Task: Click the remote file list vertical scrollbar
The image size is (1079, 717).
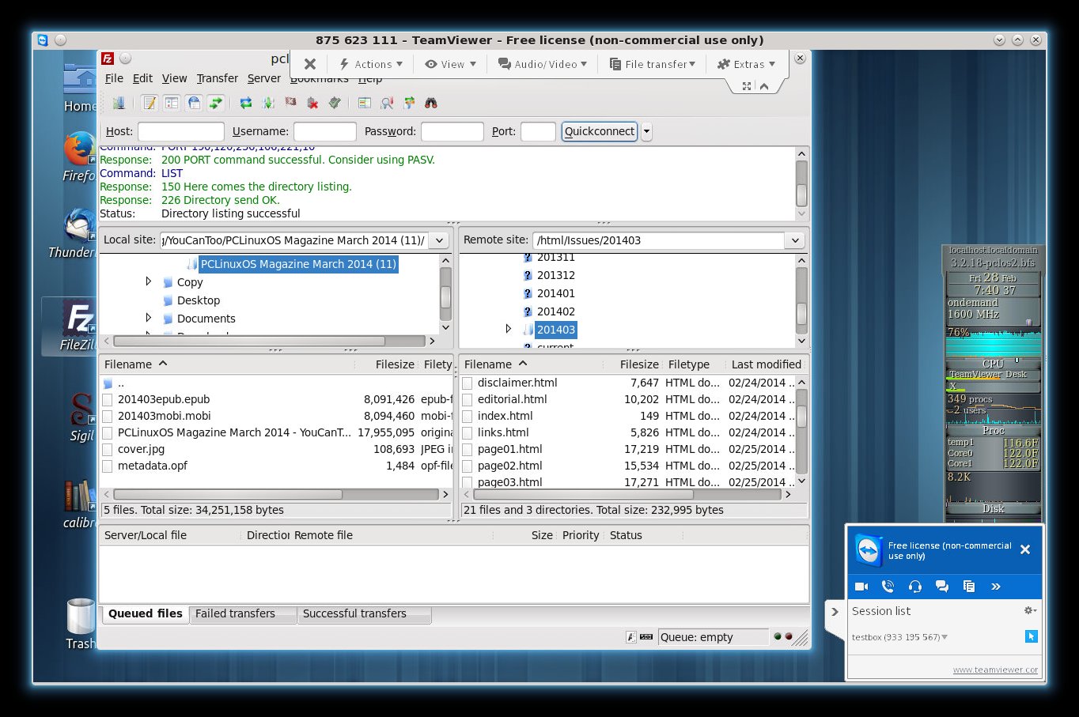Action: [801, 432]
